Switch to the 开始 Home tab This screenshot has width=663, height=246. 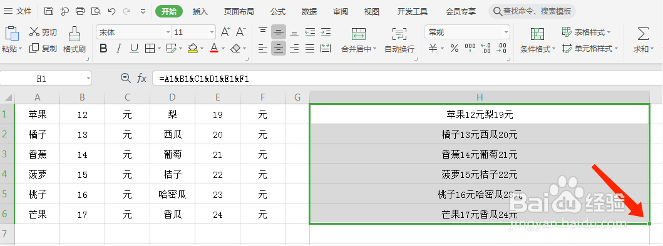(168, 11)
